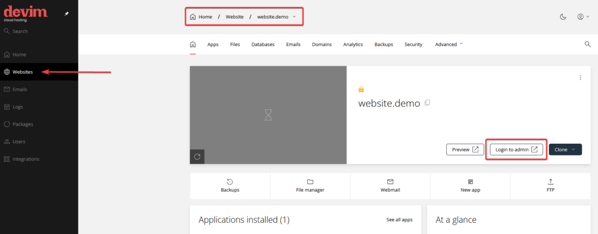Toggle dark mode moon icon

(x=563, y=17)
